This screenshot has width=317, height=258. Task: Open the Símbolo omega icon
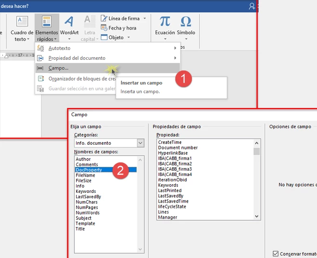[186, 21]
